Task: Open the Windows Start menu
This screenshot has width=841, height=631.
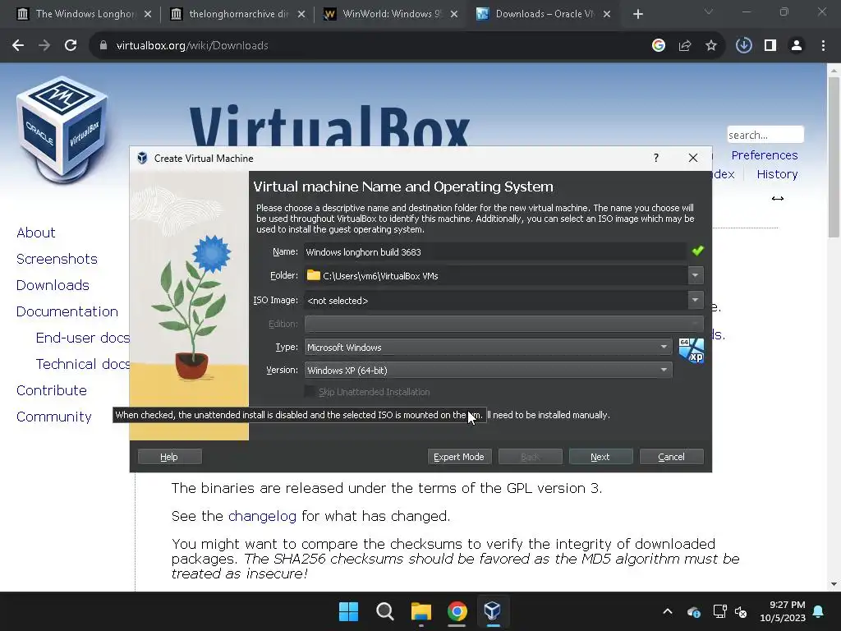Action: pyautogui.click(x=348, y=611)
